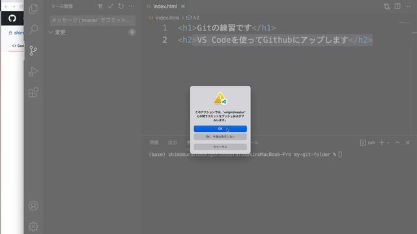Switch to the 出力 output panel tab
The height and width of the screenshot is (234, 417).
coord(172,143)
